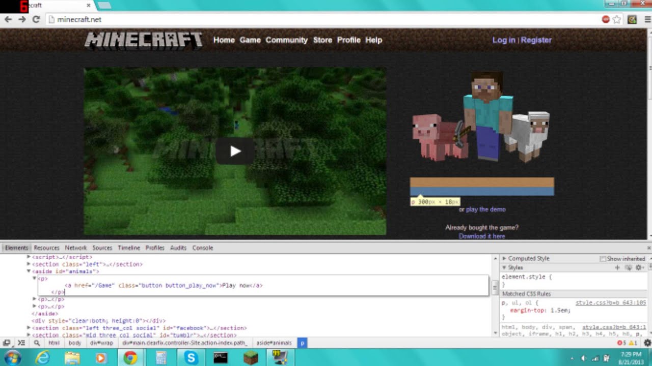652x366 pixels.
Task: Click the play the demo link
Action: (x=486, y=209)
